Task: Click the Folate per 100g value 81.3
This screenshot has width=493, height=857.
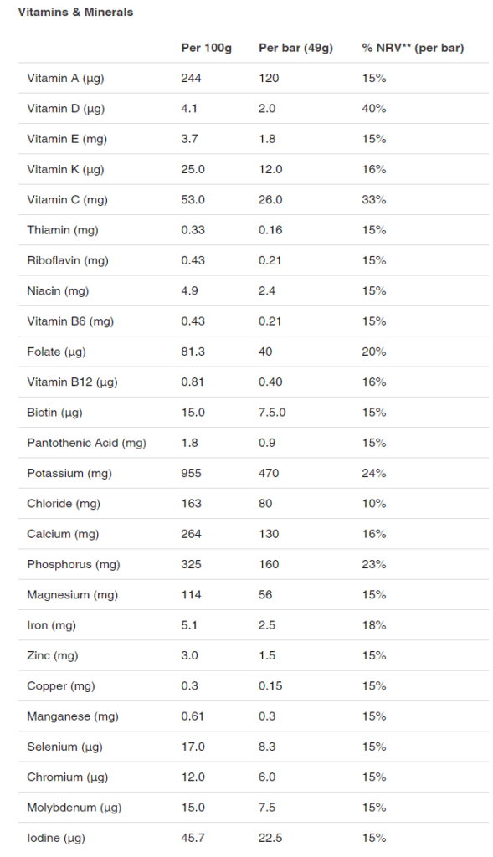Action: 193,352
